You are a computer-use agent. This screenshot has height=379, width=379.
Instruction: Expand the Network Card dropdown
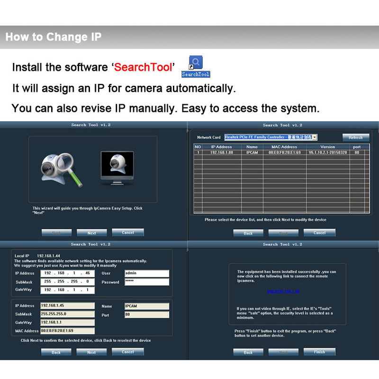pos(315,137)
